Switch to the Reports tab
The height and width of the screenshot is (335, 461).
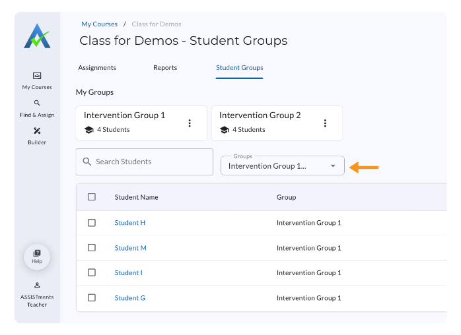pos(165,67)
